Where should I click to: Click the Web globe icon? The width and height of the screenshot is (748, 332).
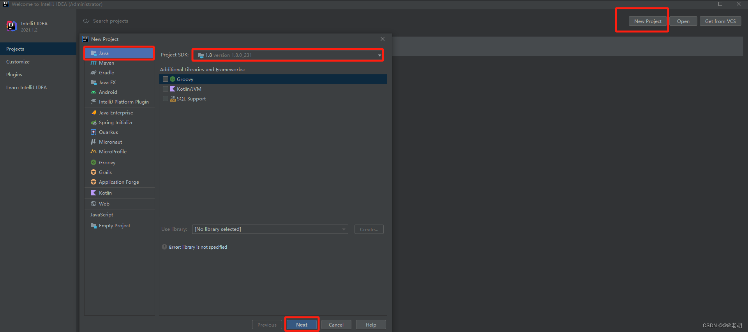pyautogui.click(x=93, y=204)
